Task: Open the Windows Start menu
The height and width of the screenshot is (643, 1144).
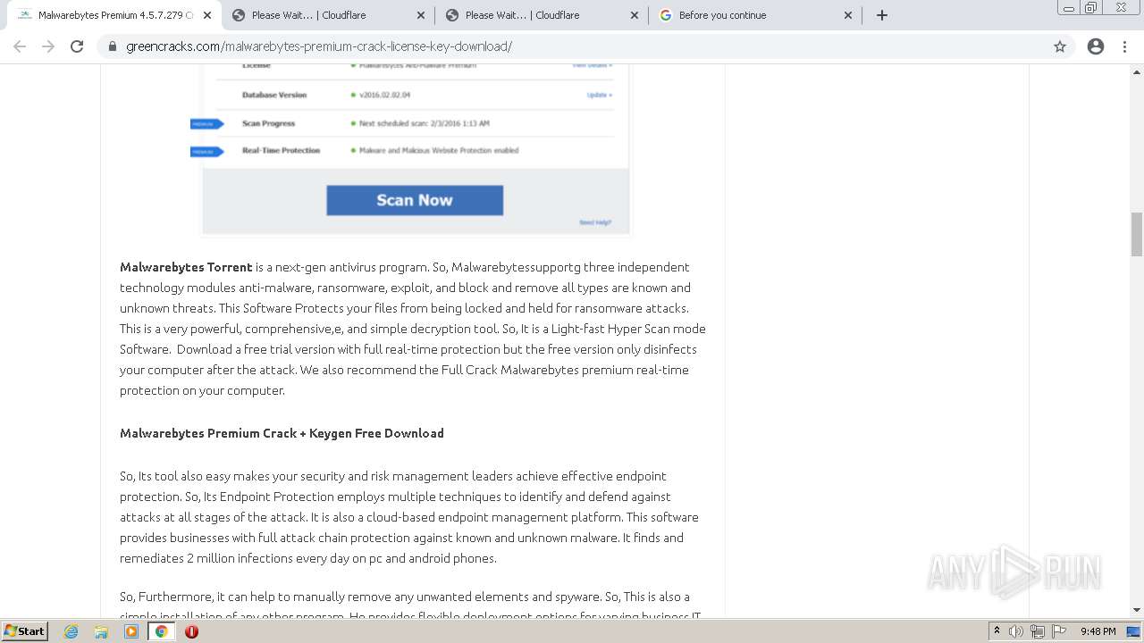Action: [25, 630]
